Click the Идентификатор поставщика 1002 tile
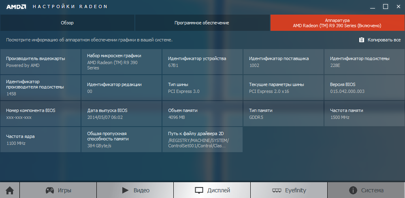405x198 pixels. pyautogui.click(x=283, y=62)
